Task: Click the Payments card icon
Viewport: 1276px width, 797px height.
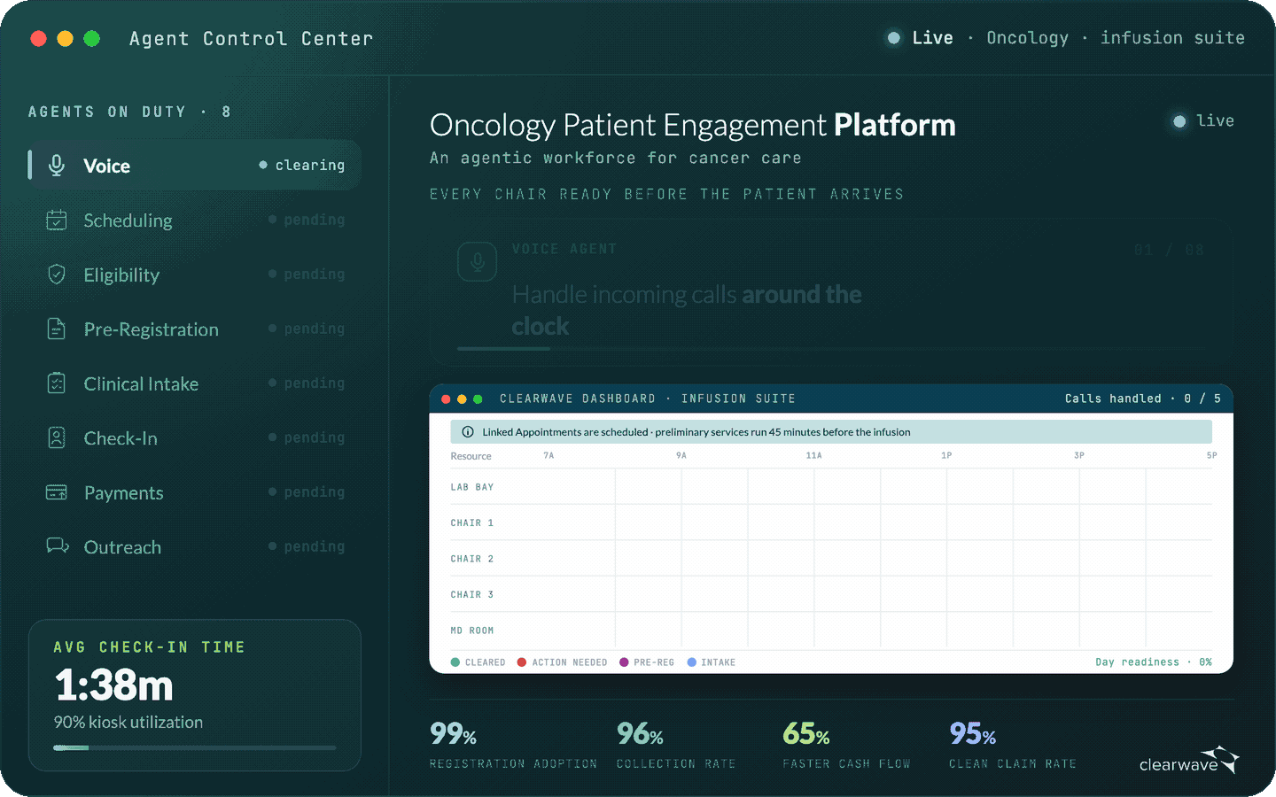Action: (57, 492)
